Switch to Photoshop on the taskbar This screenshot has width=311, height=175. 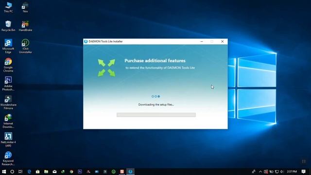click(80, 172)
